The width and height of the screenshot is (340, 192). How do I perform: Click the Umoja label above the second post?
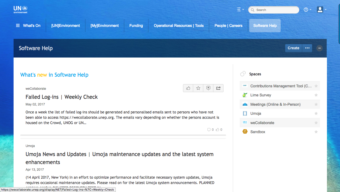(x=30, y=146)
